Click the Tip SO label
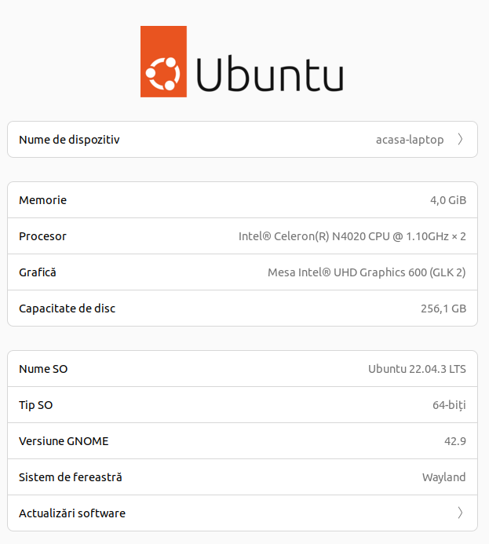Screen dimensions: 489x544 (x=36, y=405)
